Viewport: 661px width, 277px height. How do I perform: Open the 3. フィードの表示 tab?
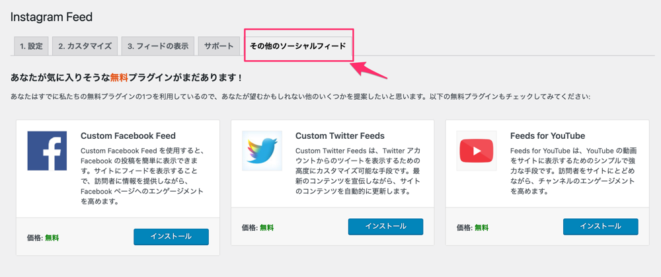coord(158,46)
